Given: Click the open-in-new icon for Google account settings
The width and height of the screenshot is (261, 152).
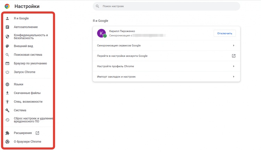Looking at the screenshot, I should coord(234,56).
